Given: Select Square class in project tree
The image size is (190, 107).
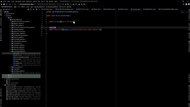Looking at the screenshot, I should click(x=17, y=65).
